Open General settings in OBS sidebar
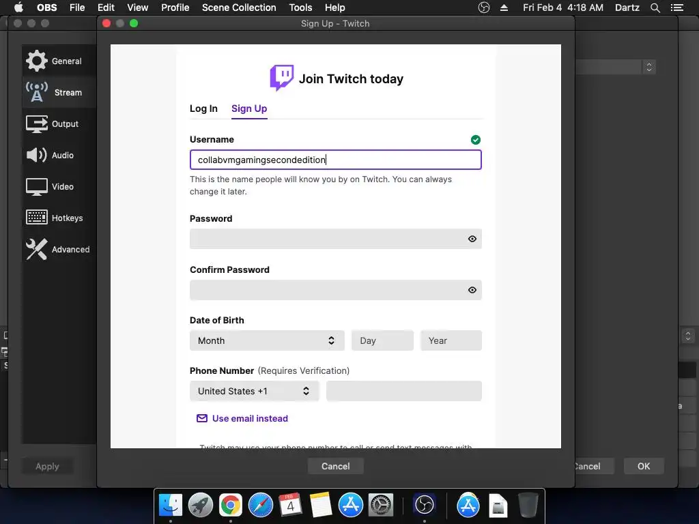The height and width of the screenshot is (524, 699). click(58, 61)
